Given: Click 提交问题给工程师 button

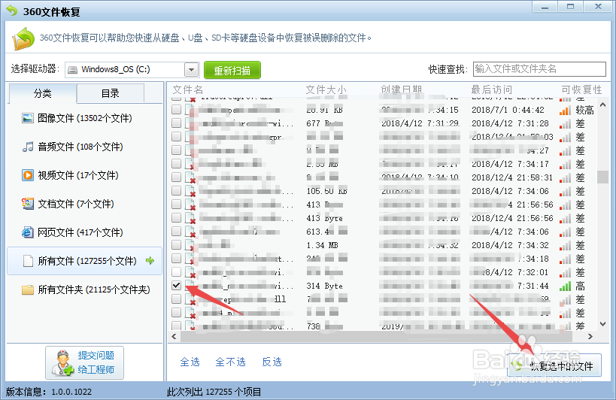Looking at the screenshot, I should pos(84,362).
